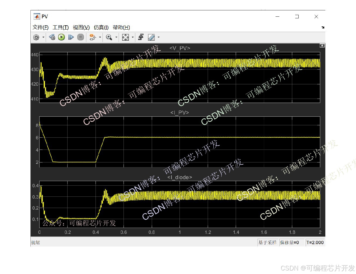Expand the configuration properties dropdown arrow
356x274 pixels.
[x=43, y=37]
